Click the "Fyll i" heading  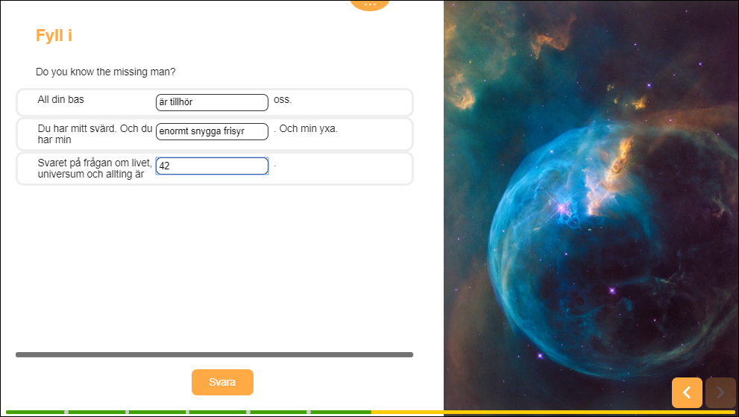pos(54,35)
